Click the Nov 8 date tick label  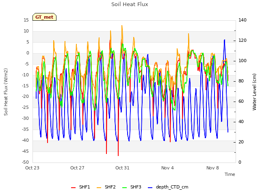(212, 168)
